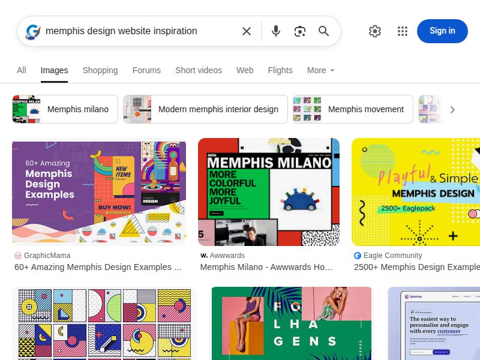Click the Eagle Community favicon
480x360 pixels.
357,256
